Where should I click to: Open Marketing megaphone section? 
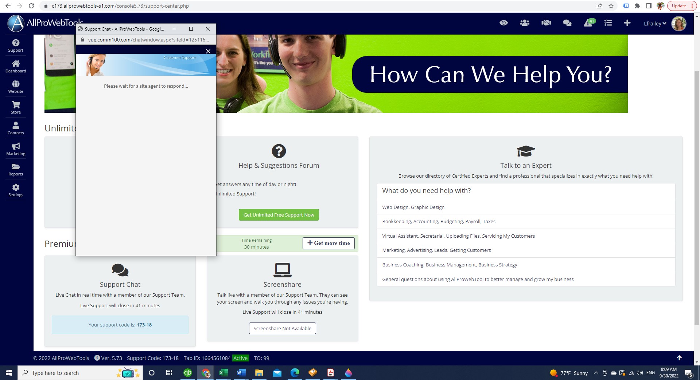(16, 149)
